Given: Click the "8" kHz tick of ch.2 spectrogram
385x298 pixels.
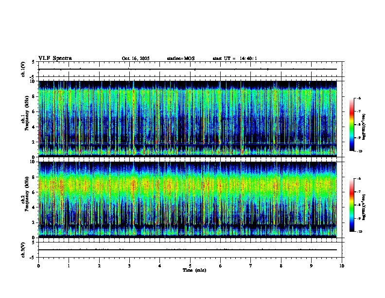Looking at the screenshot, I should coord(34,177).
